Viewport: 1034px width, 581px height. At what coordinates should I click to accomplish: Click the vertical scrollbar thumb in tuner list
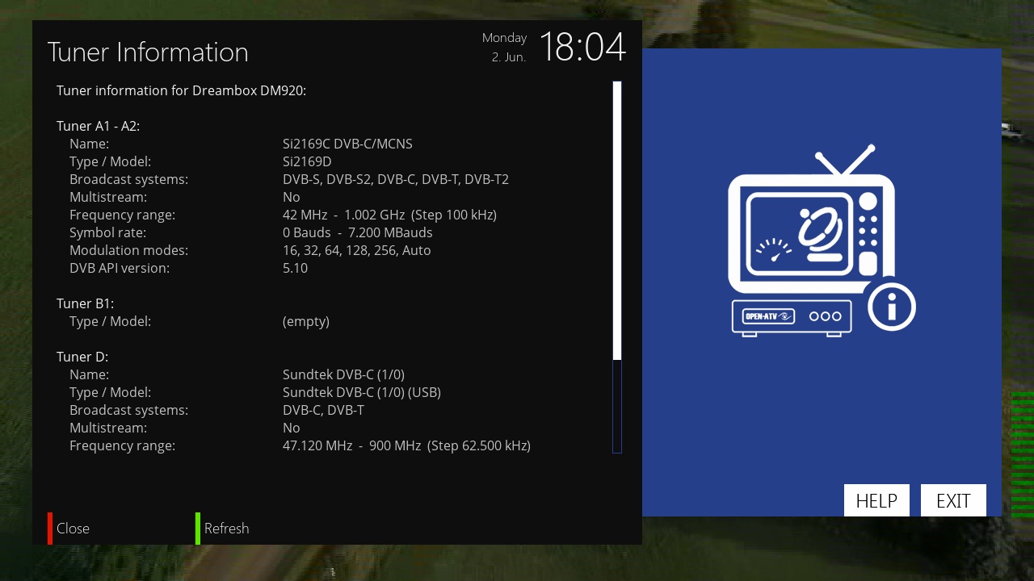point(617,220)
